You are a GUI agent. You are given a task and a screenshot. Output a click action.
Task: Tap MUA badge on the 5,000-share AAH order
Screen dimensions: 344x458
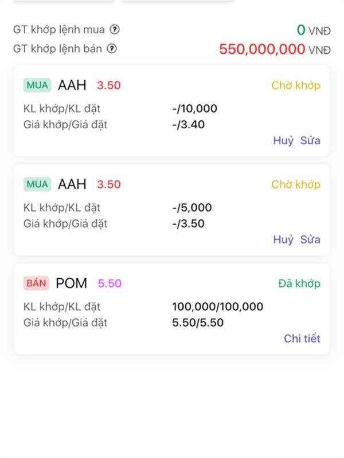(37, 184)
